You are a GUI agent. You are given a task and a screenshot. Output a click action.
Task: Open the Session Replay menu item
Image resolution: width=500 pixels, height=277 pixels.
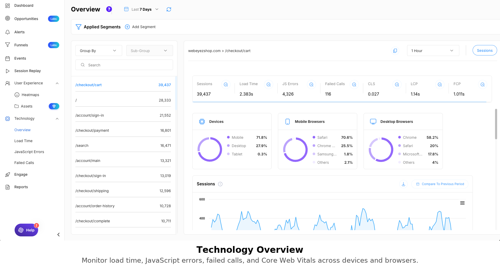27,71
